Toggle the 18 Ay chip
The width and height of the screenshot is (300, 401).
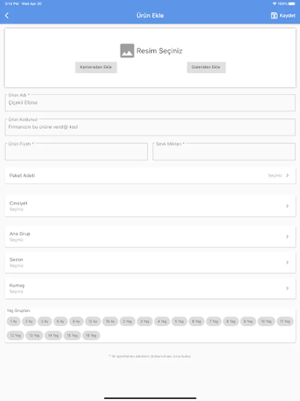(110, 321)
